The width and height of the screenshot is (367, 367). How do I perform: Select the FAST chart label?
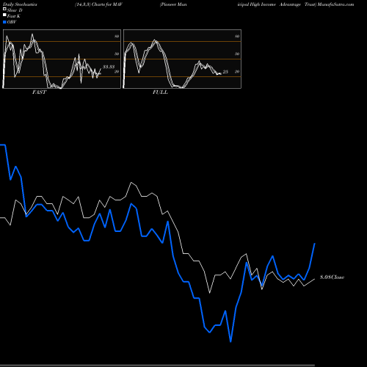(x=39, y=92)
